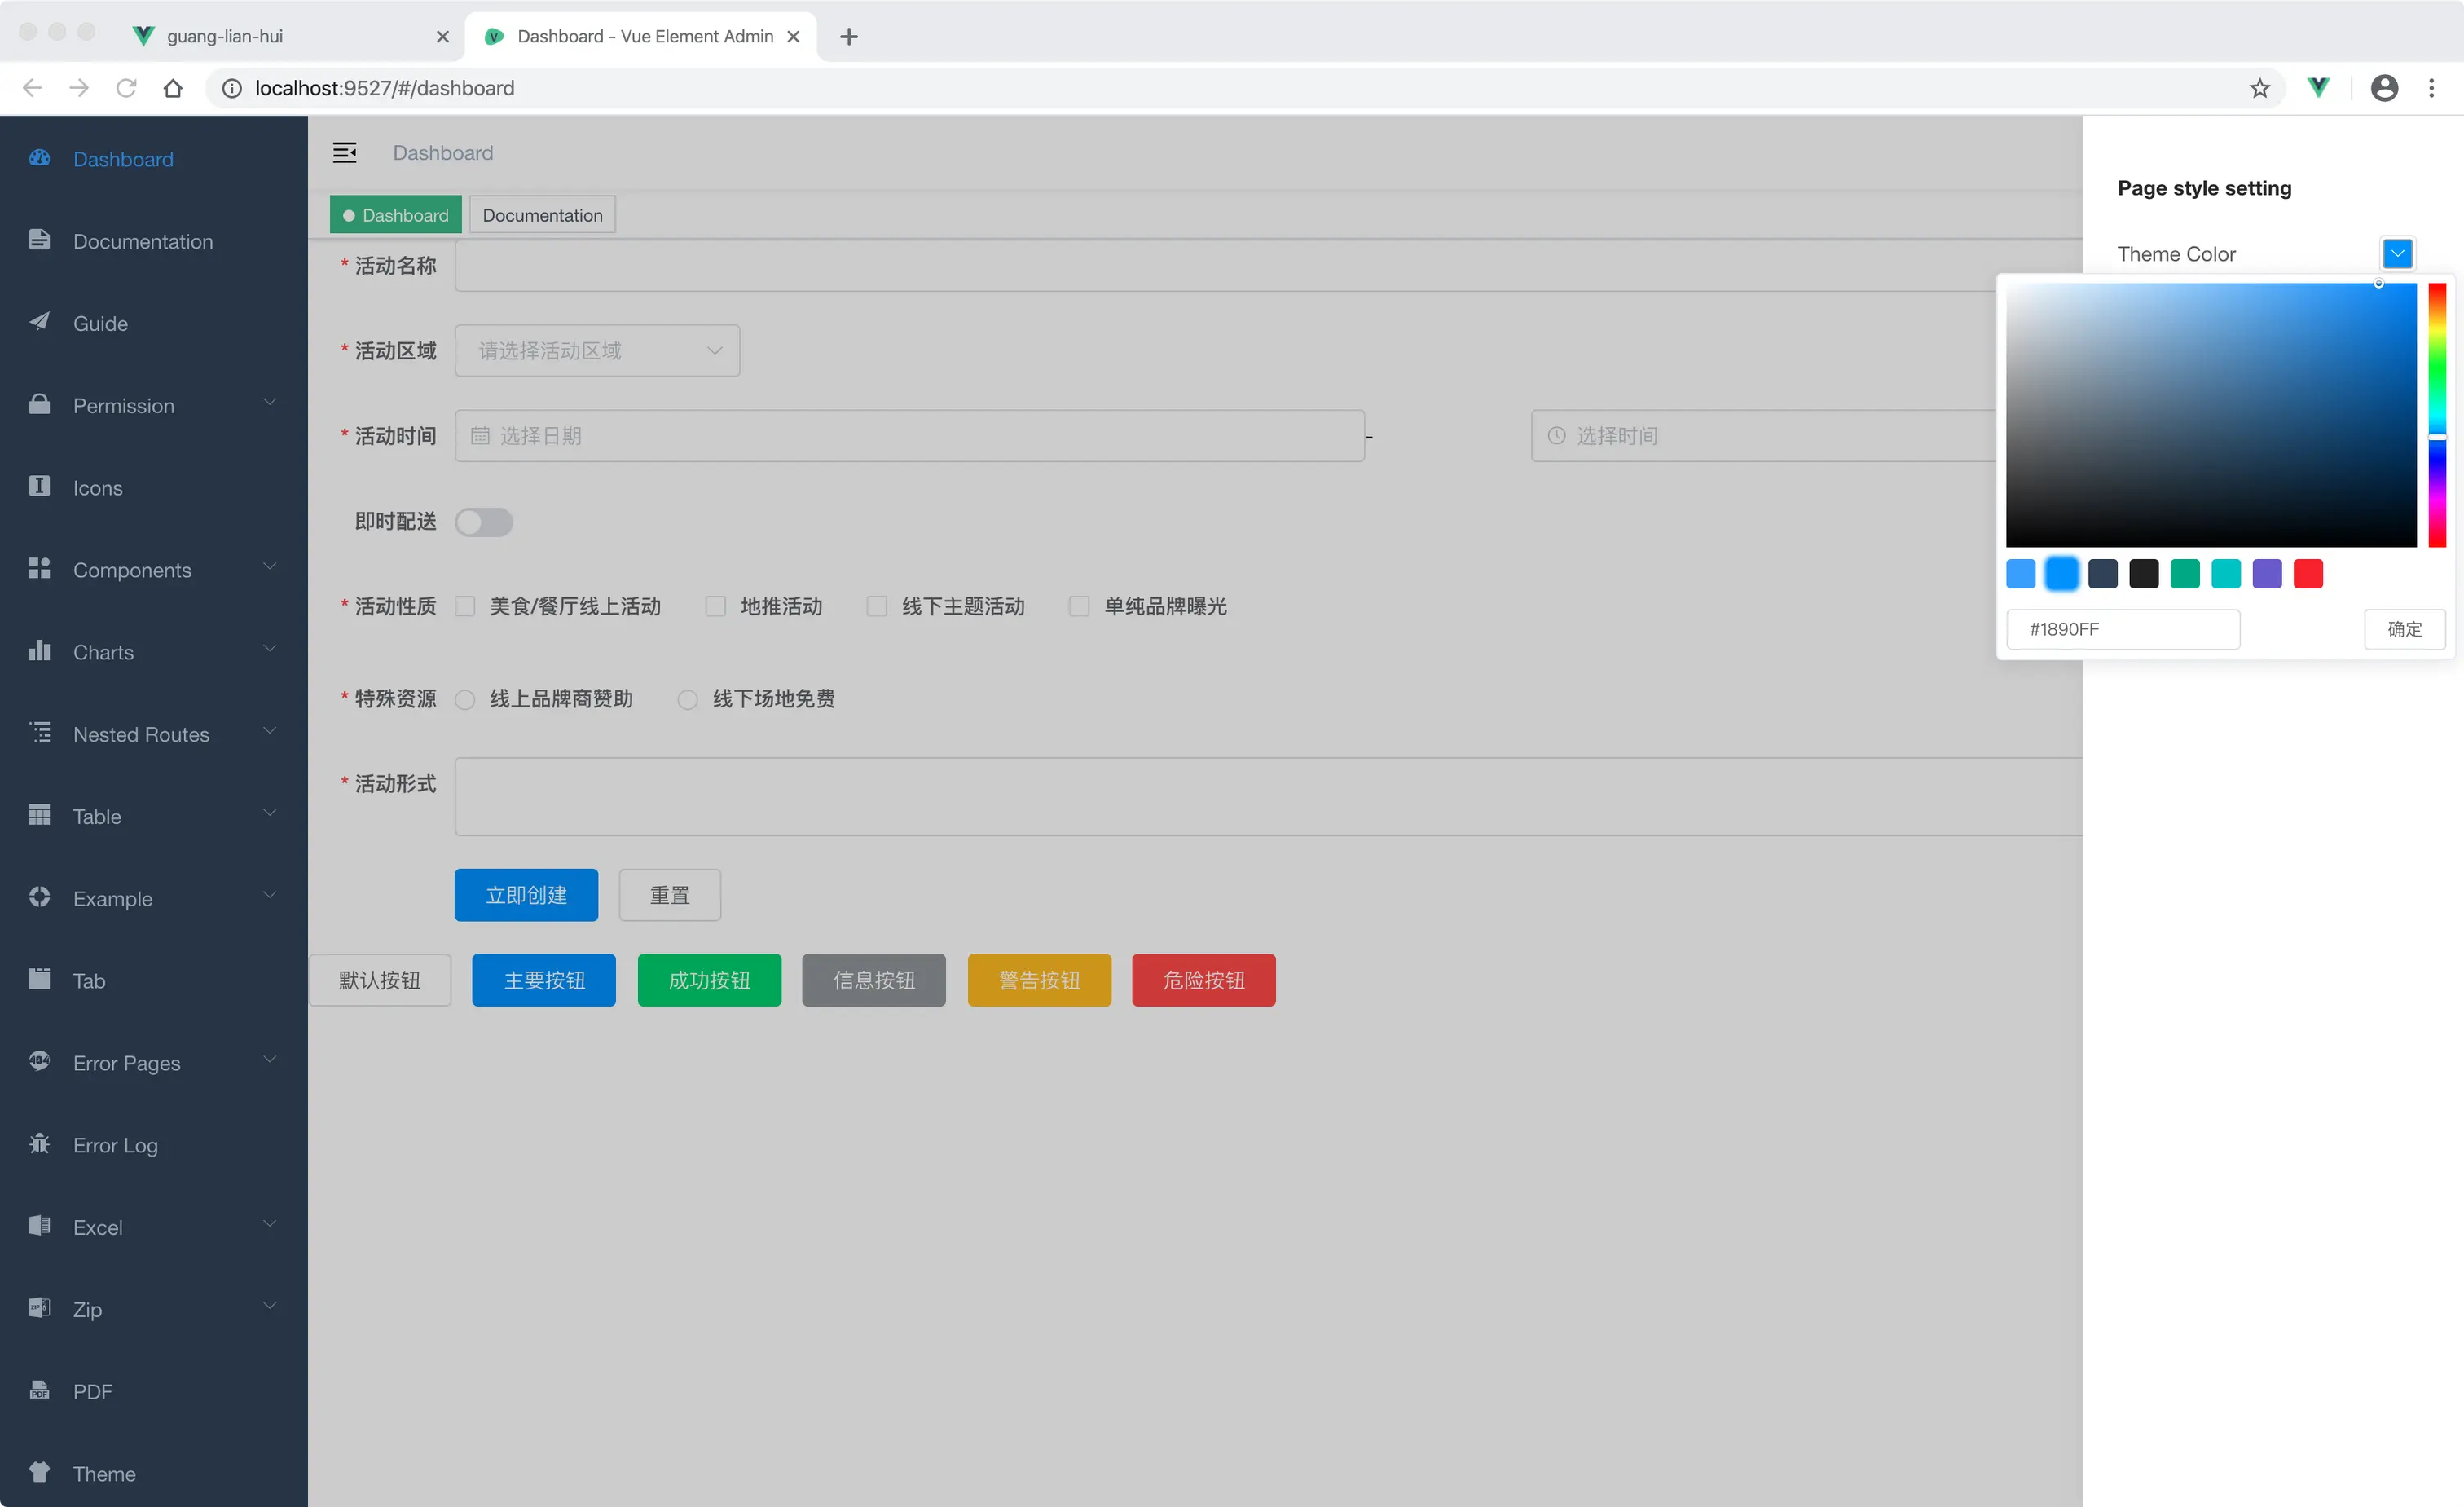Image resolution: width=2464 pixels, height=1507 pixels.
Task: Pick the green theme color swatch
Action: (x=2185, y=573)
